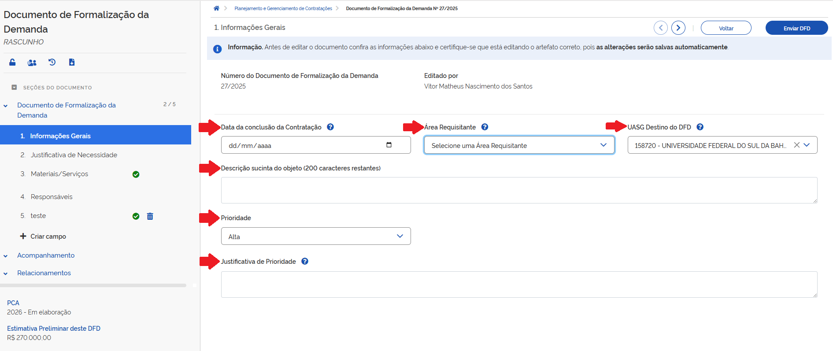
Task: Go to the next section arrow
Action: (x=678, y=28)
